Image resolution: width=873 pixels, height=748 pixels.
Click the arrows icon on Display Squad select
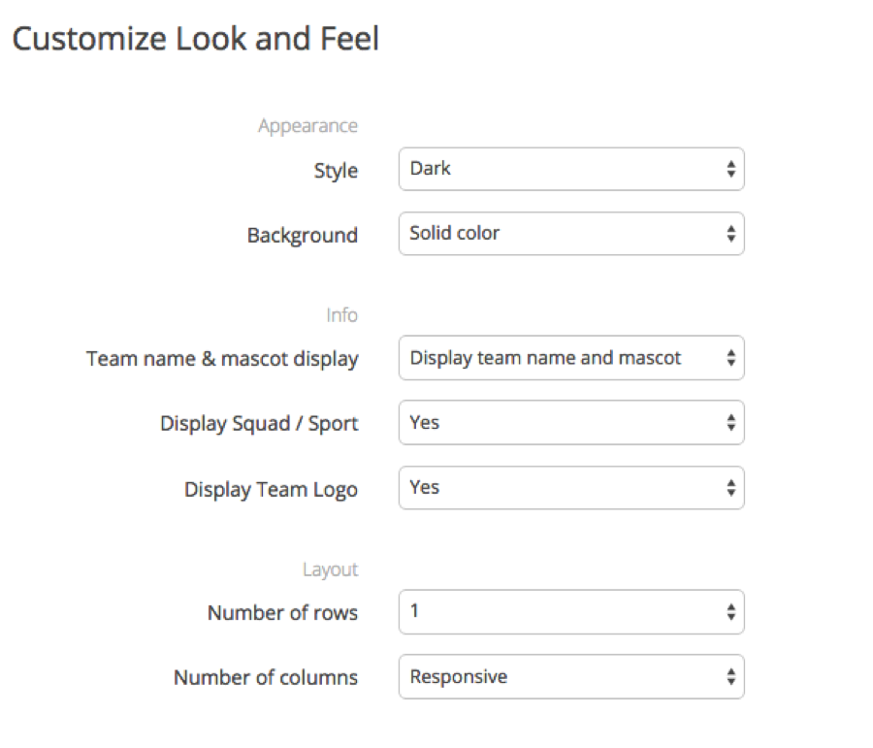[731, 422]
